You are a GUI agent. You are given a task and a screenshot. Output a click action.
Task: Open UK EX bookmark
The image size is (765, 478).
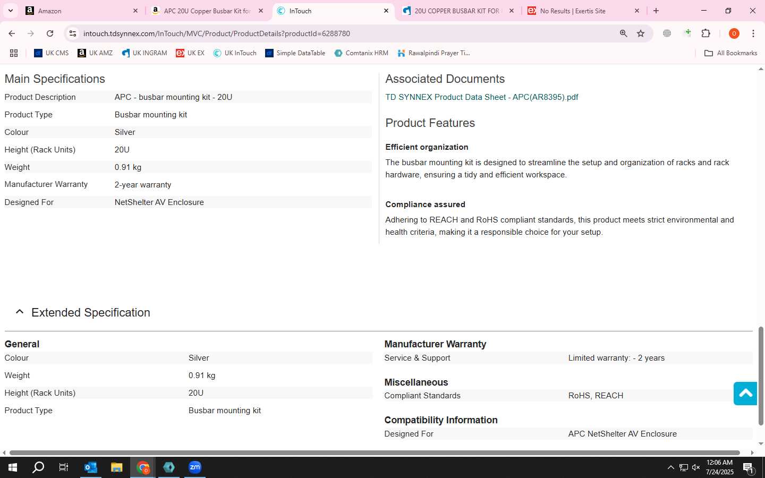click(x=190, y=53)
